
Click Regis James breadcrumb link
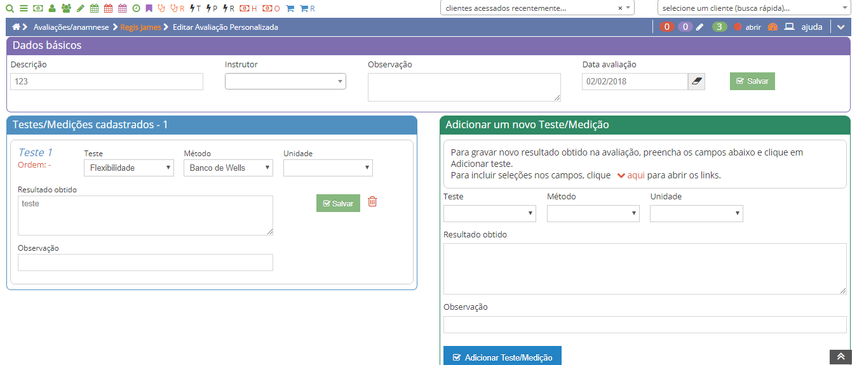click(x=140, y=27)
